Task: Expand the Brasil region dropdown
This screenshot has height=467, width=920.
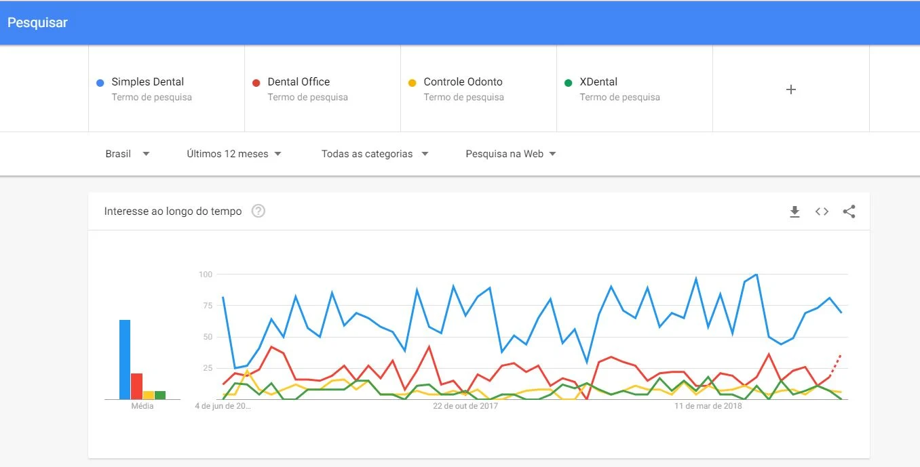Action: click(128, 154)
